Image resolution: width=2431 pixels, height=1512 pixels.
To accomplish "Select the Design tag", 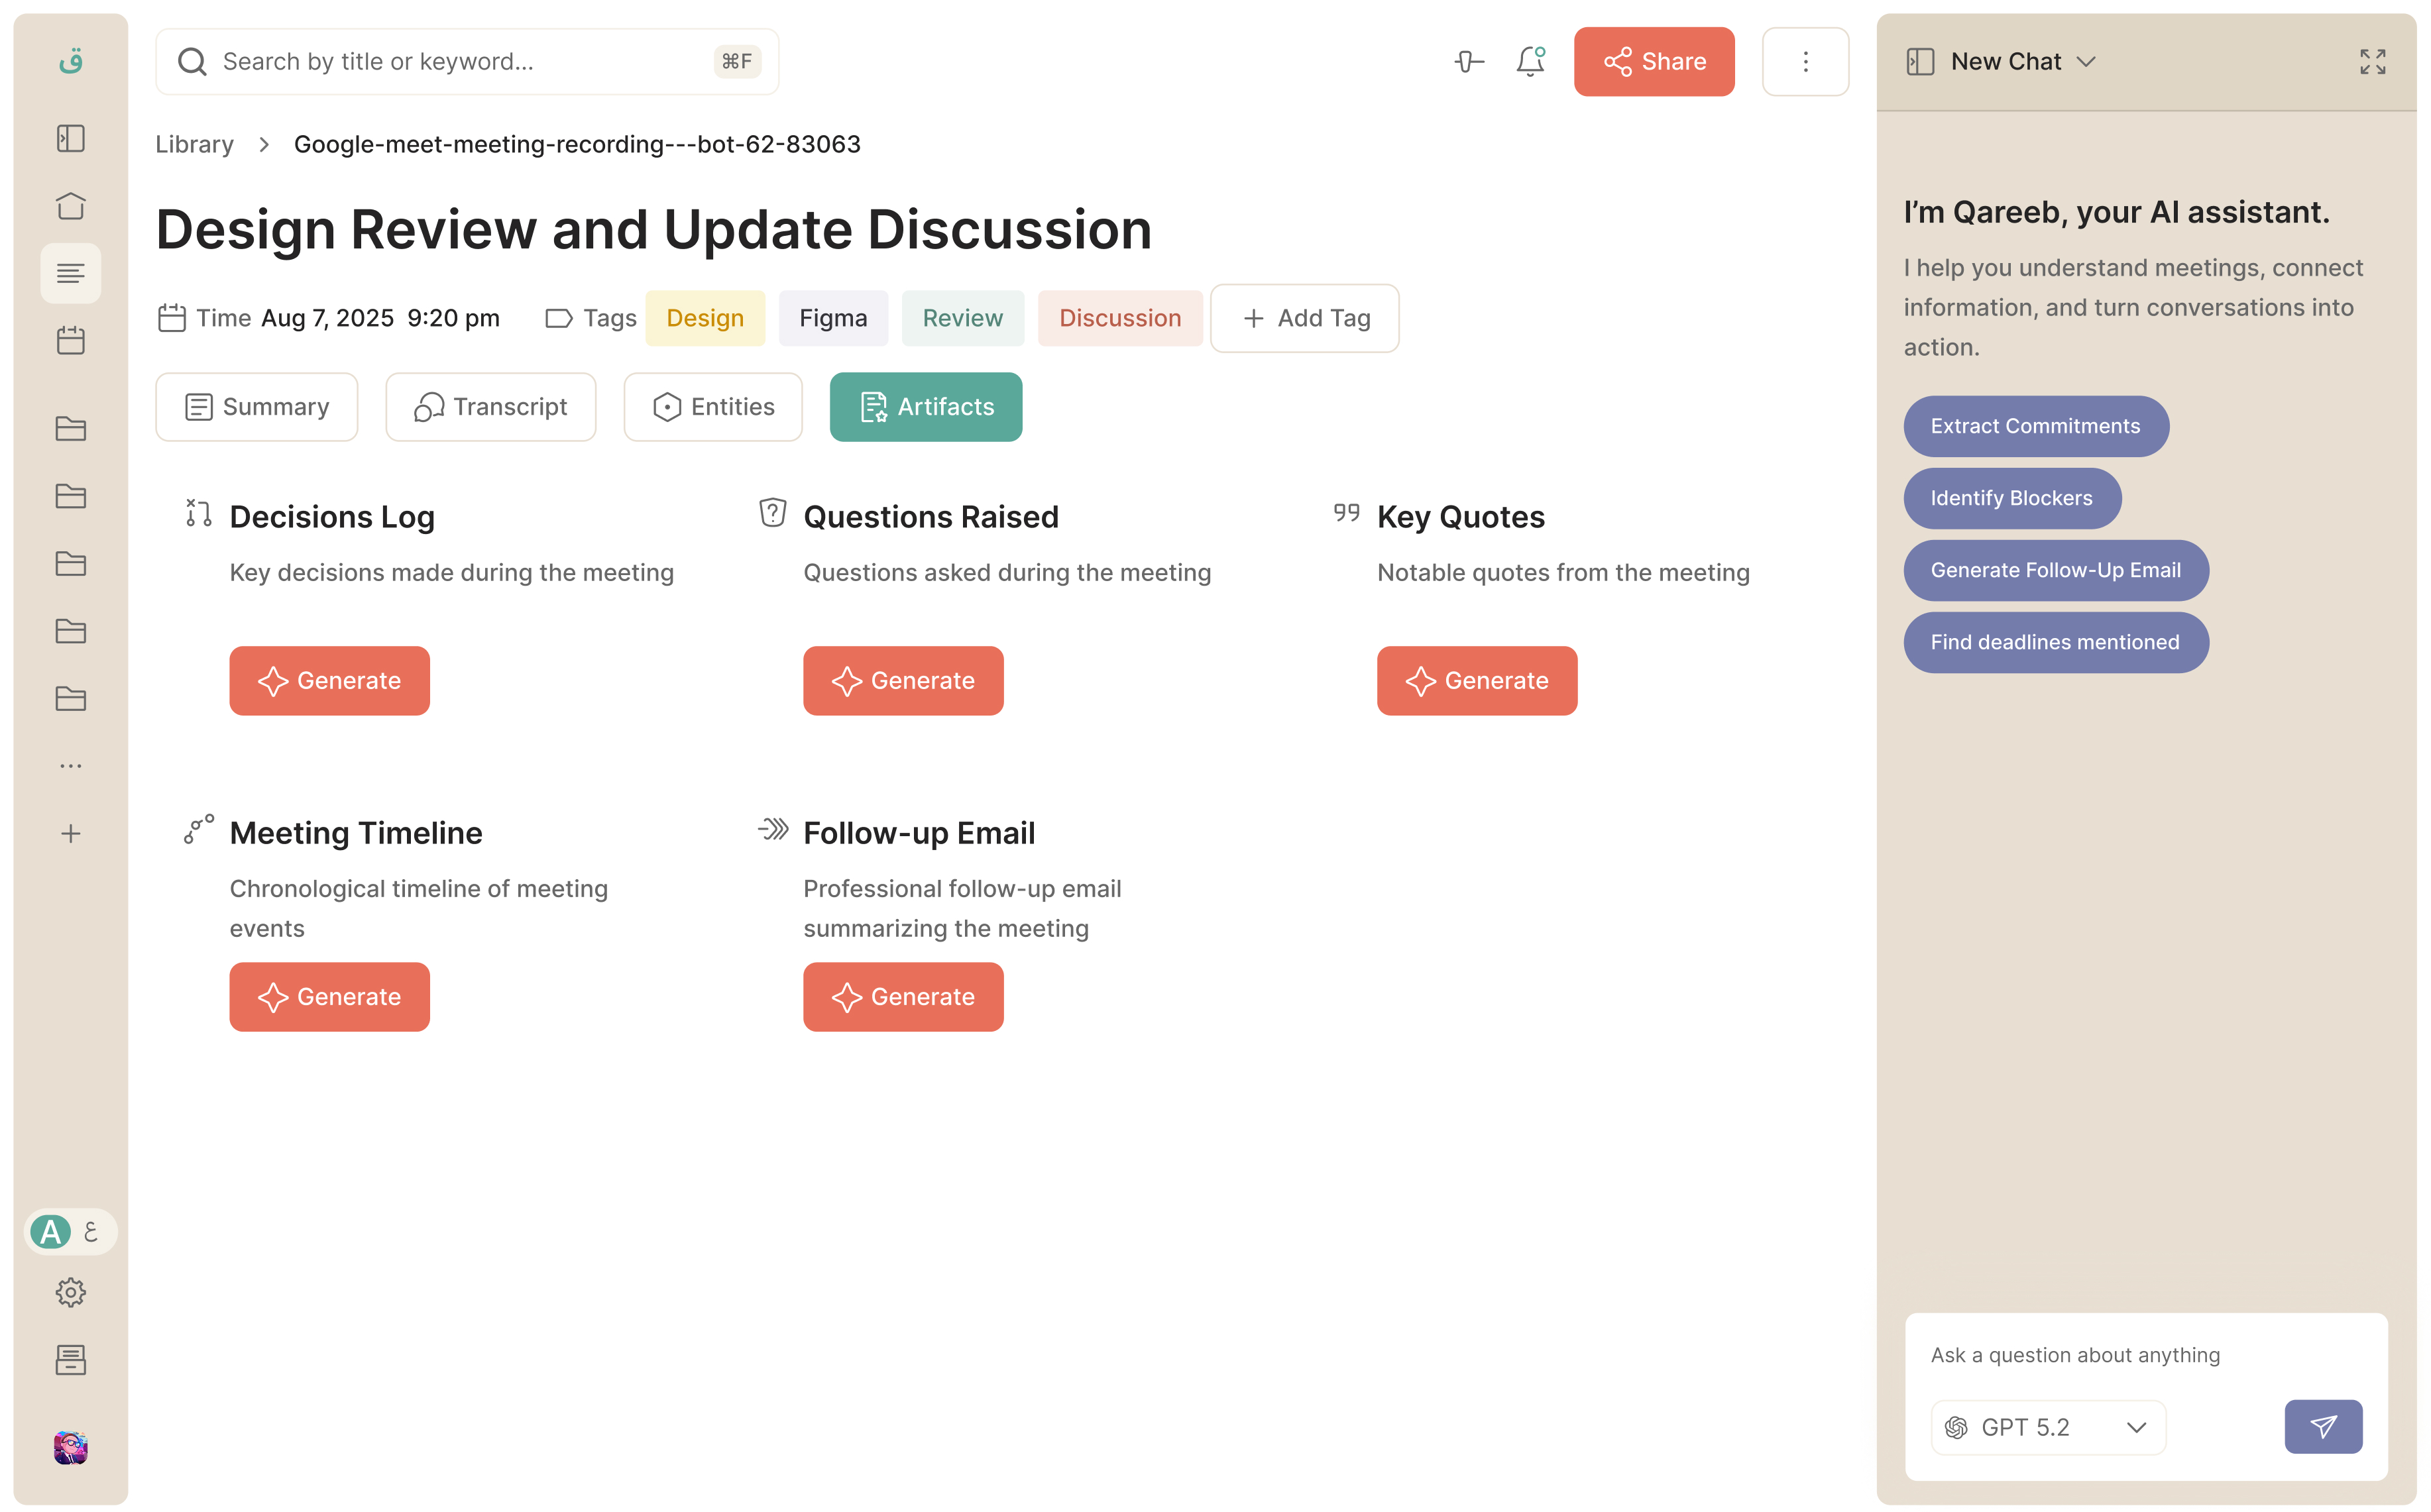I will click(x=705, y=318).
